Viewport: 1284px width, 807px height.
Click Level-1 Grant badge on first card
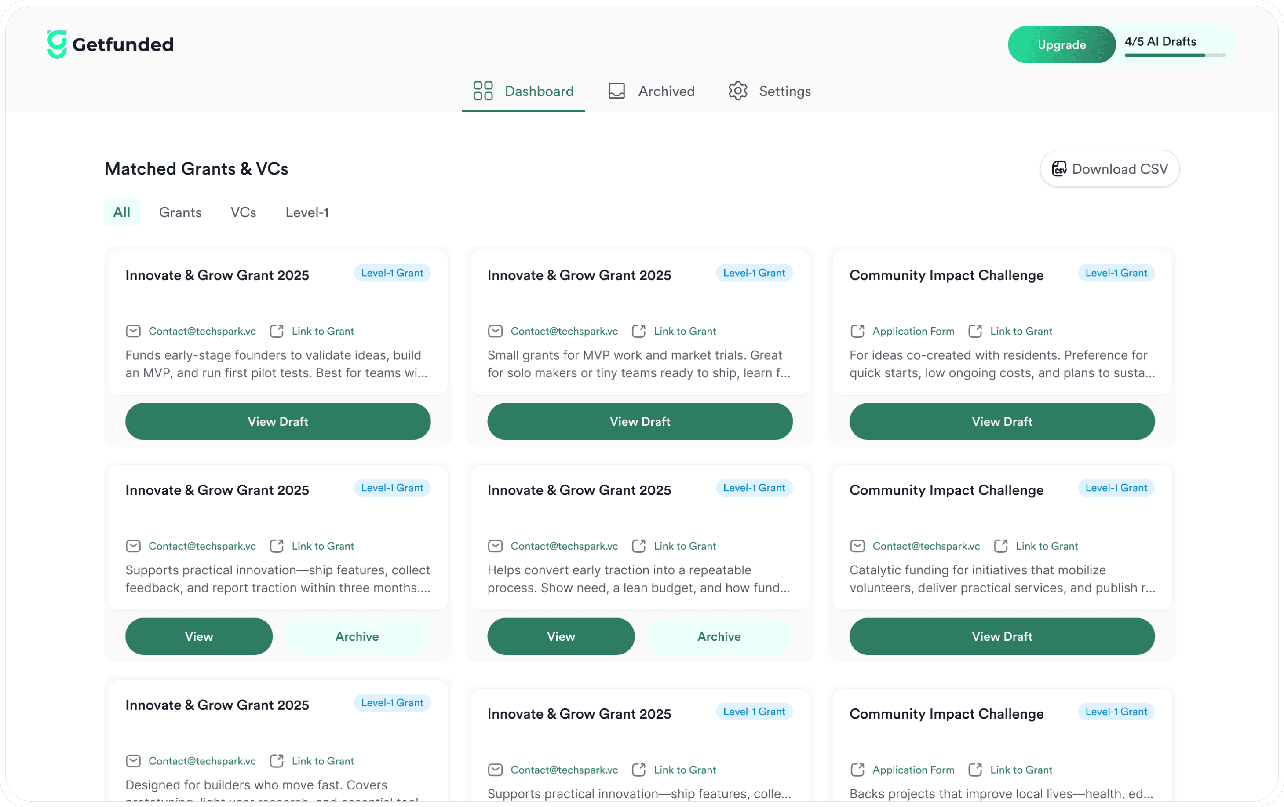tap(392, 273)
